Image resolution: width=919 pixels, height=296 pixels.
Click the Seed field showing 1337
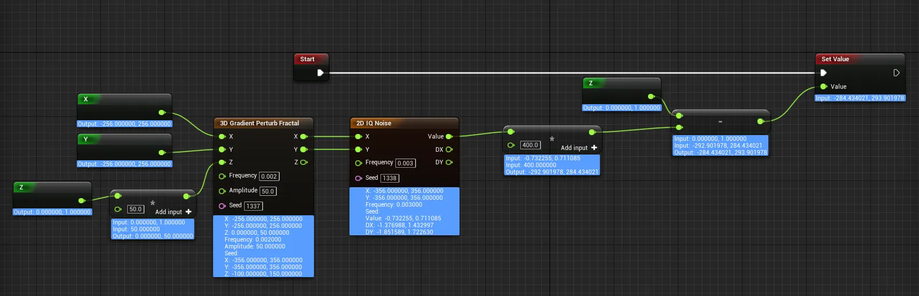pyautogui.click(x=253, y=206)
